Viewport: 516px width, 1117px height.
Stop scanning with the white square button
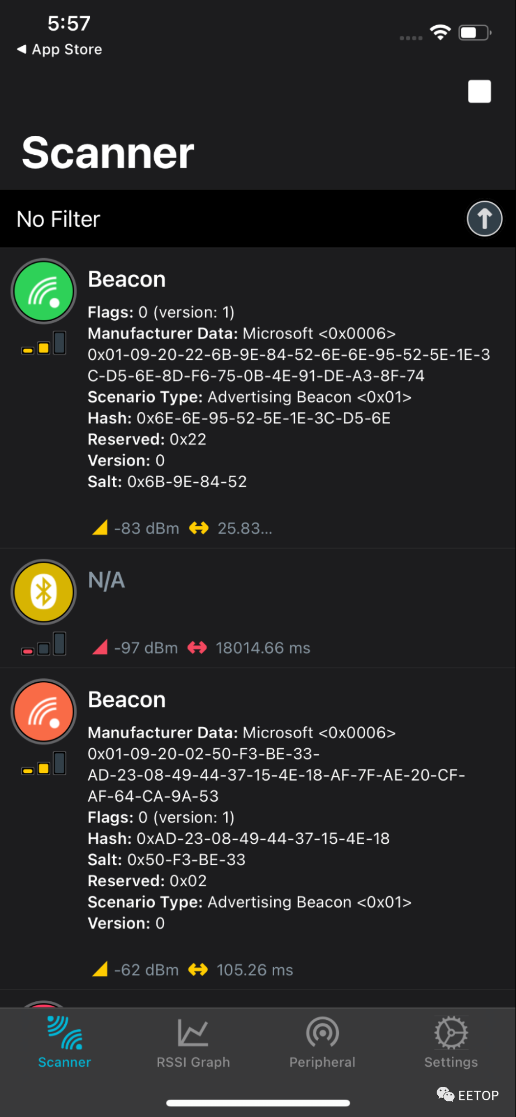(x=479, y=91)
